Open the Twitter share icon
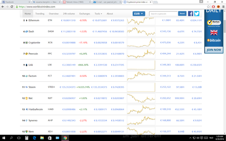226x141 pixels. (x=197, y=14)
